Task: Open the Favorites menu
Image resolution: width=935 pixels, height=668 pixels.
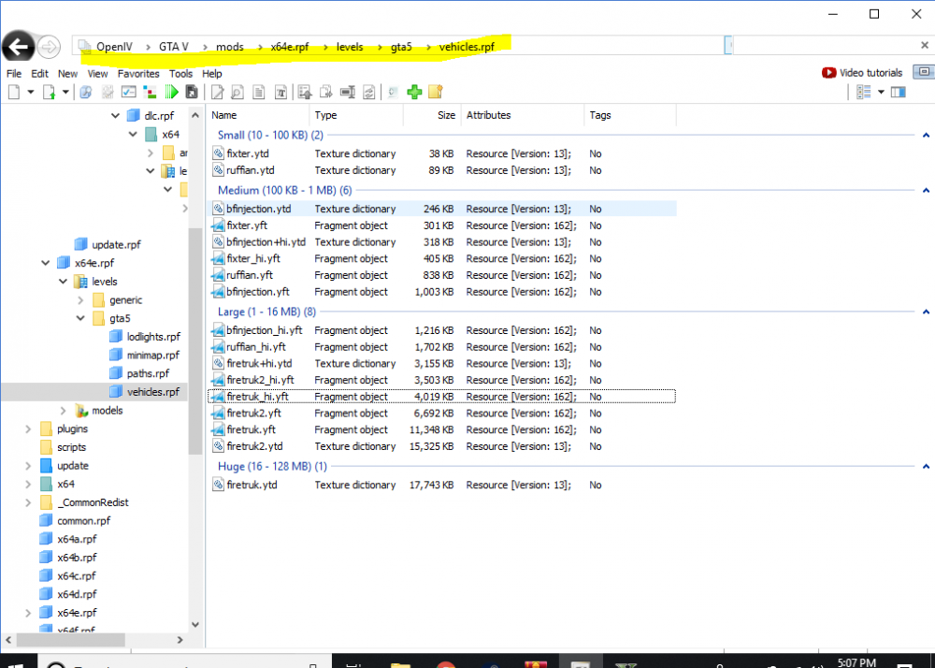Action: click(138, 73)
